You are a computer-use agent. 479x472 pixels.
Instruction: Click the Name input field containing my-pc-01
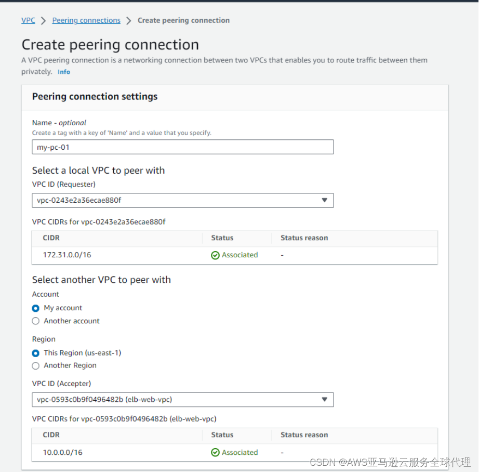182,147
